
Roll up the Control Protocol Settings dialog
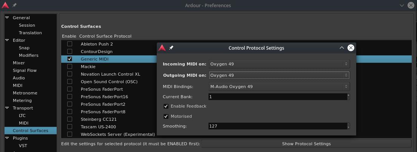pyautogui.click(x=341, y=48)
